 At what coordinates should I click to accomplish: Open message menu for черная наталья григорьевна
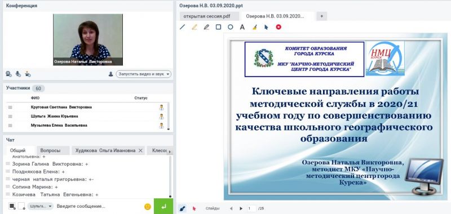point(8,179)
